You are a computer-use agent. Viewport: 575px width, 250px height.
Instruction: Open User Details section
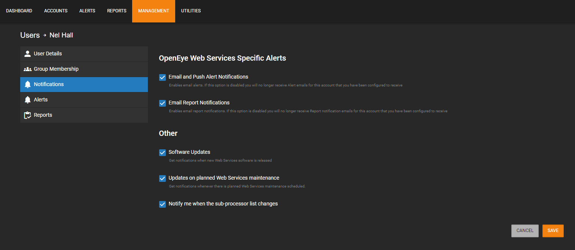tap(84, 54)
